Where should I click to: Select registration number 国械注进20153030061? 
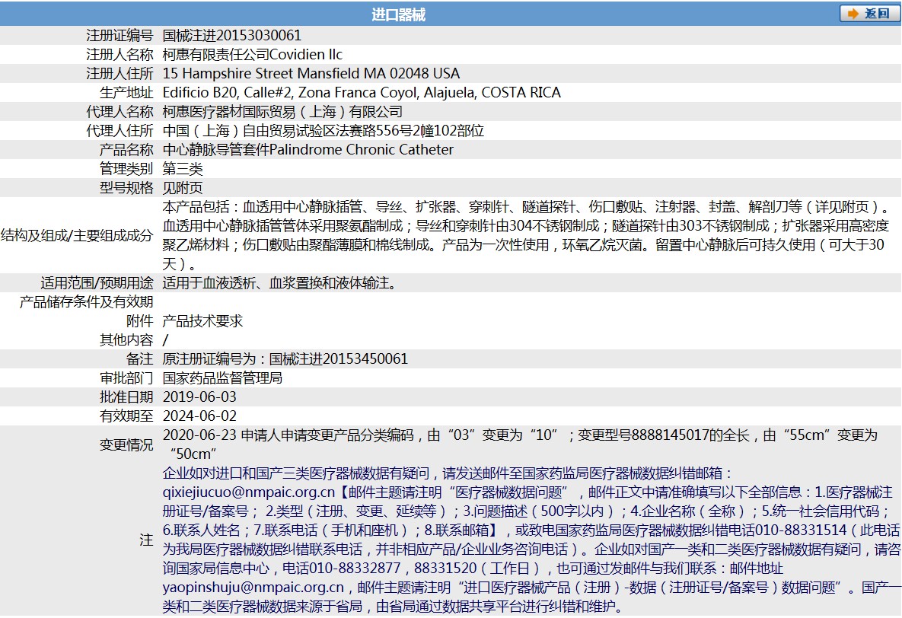click(x=232, y=36)
